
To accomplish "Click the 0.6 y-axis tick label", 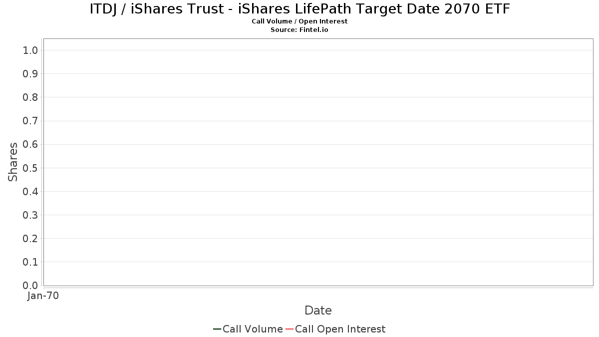I will pos(30,145).
